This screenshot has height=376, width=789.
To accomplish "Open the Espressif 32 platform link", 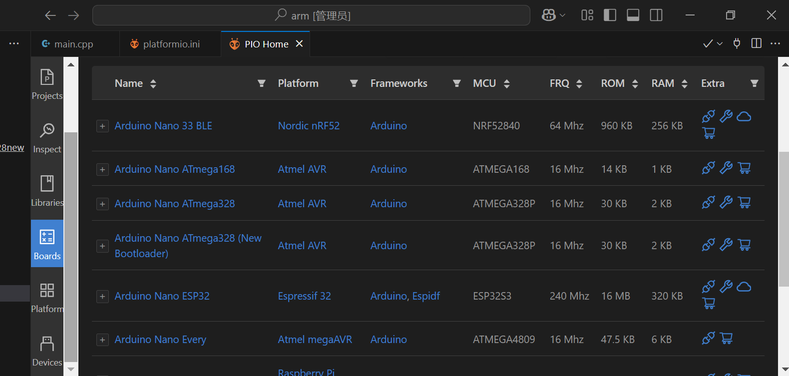I will pyautogui.click(x=304, y=296).
